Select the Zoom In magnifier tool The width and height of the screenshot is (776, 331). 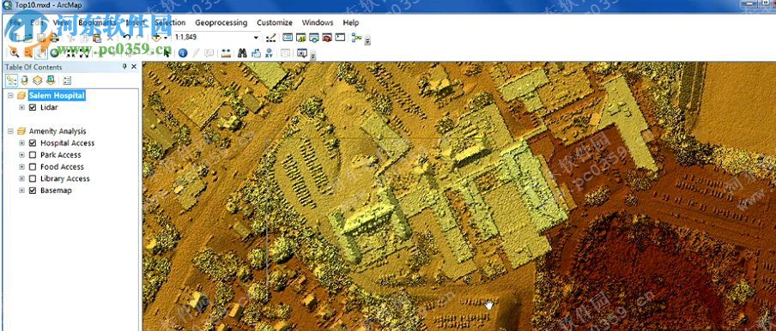(15, 53)
